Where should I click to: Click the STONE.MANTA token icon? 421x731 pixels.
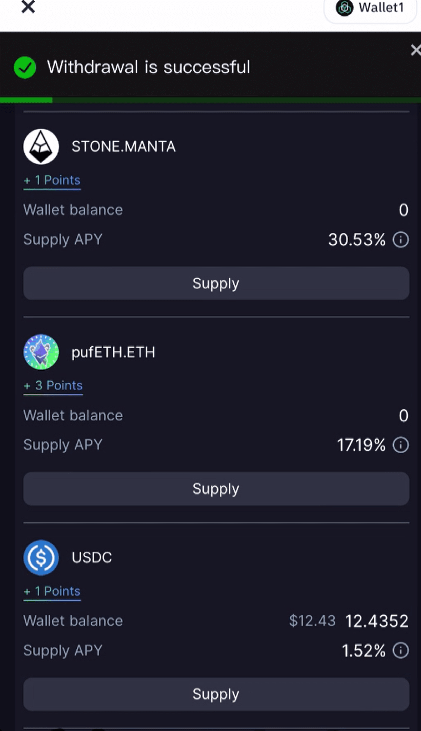(x=41, y=146)
